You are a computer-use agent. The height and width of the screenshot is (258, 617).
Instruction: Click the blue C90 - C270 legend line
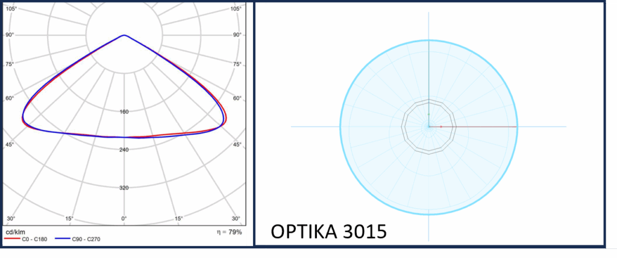pos(63,239)
